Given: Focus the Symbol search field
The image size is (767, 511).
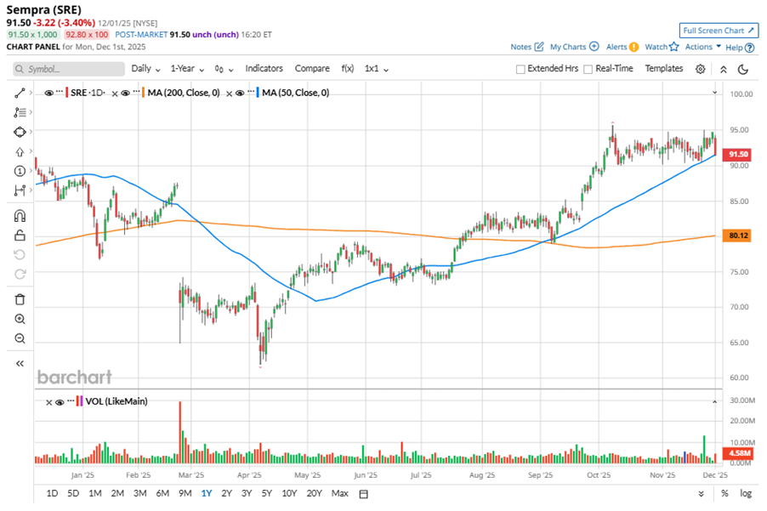Looking at the screenshot, I should click(x=69, y=69).
